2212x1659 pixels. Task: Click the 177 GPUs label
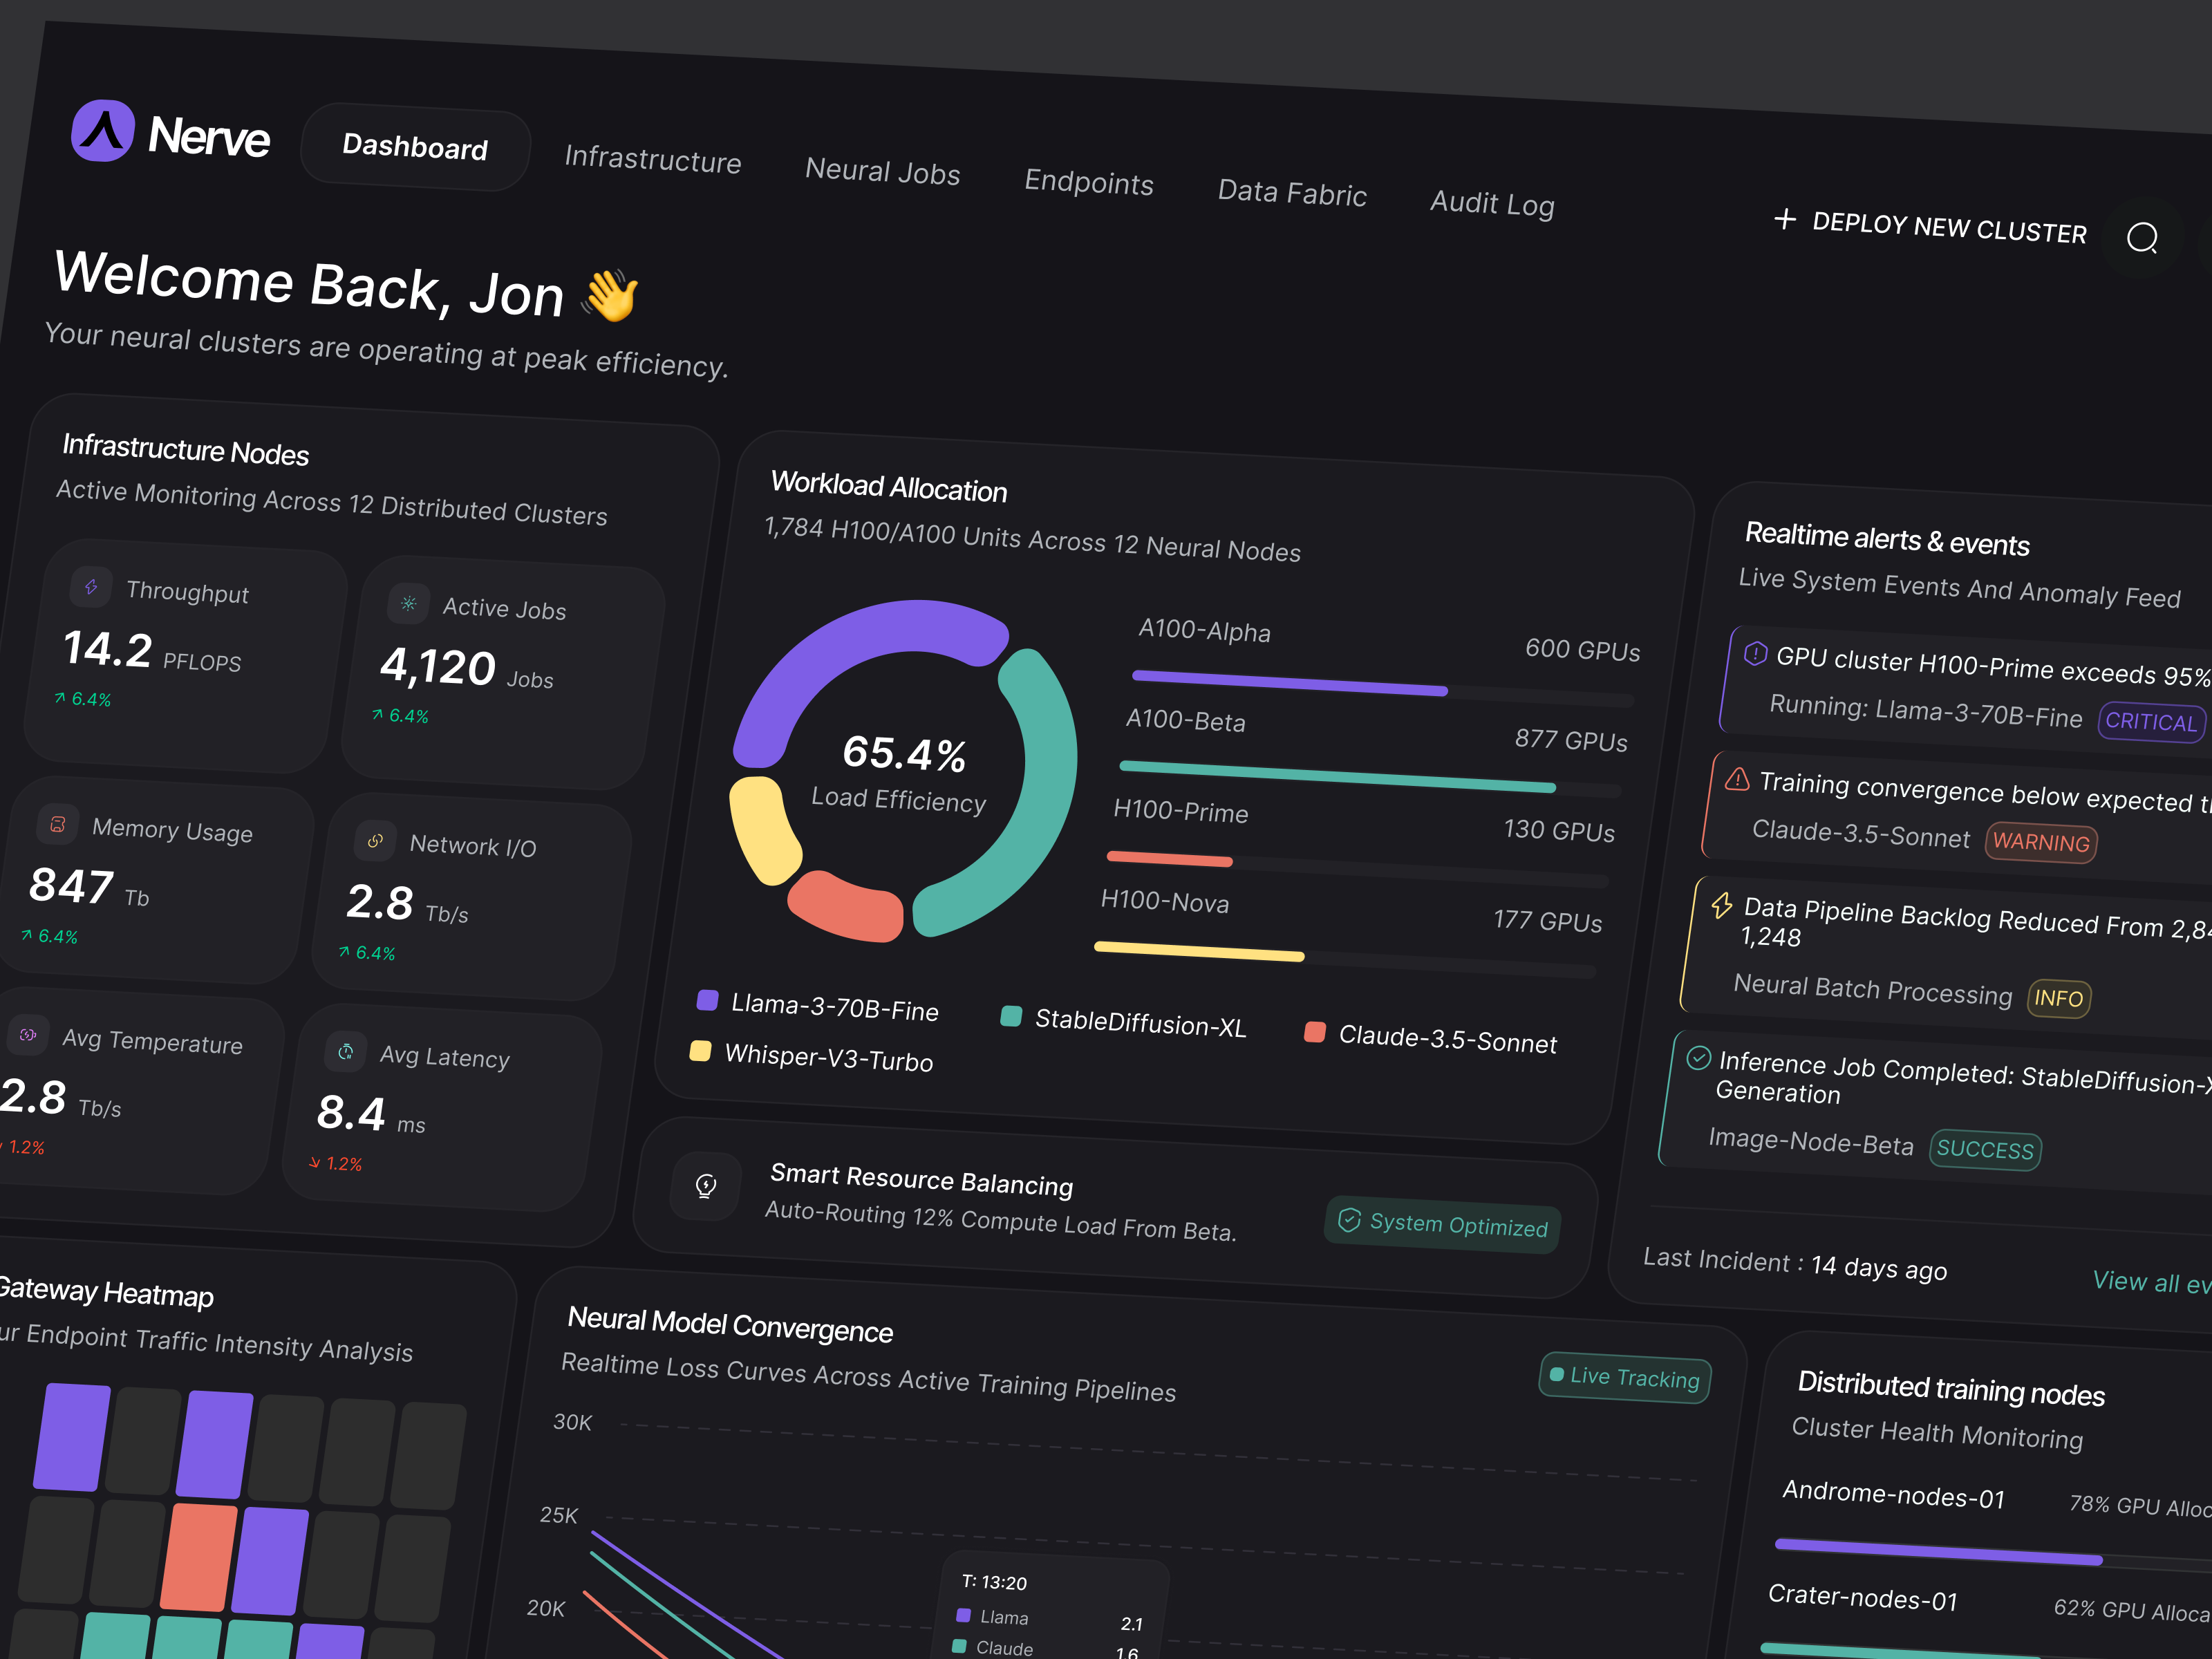pos(1547,921)
